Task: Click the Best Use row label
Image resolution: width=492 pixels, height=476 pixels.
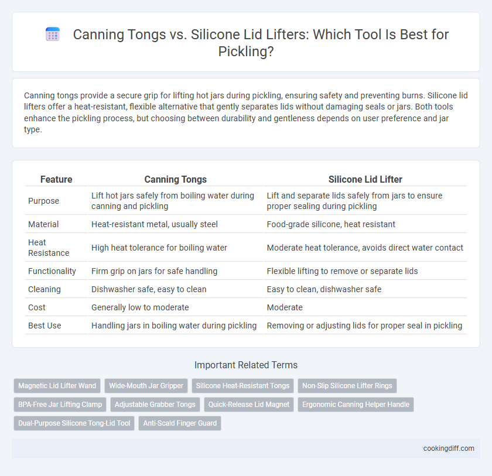Action: point(45,326)
